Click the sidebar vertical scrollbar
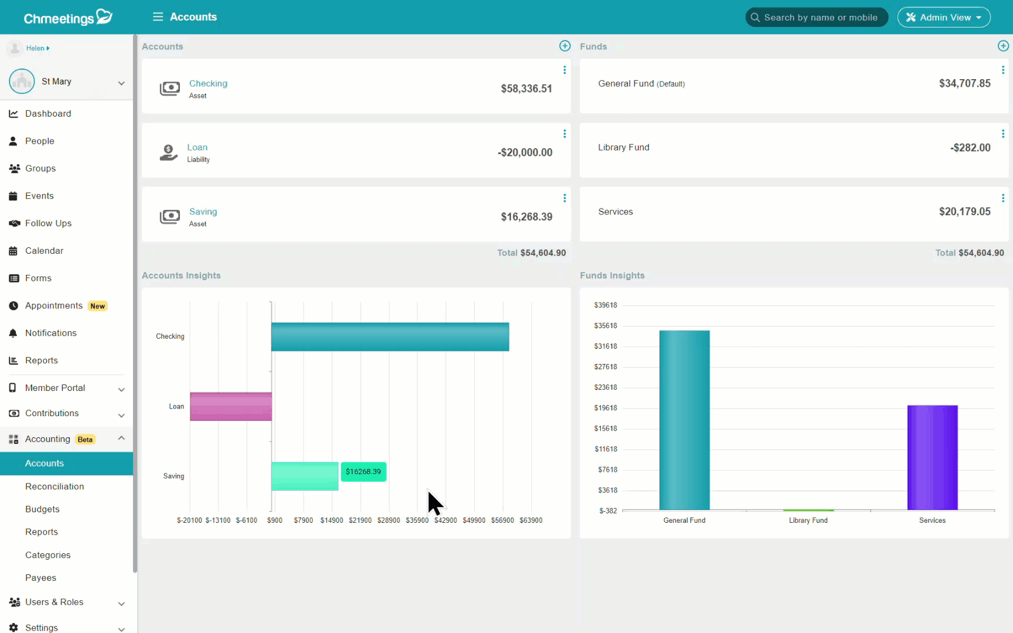 135,305
